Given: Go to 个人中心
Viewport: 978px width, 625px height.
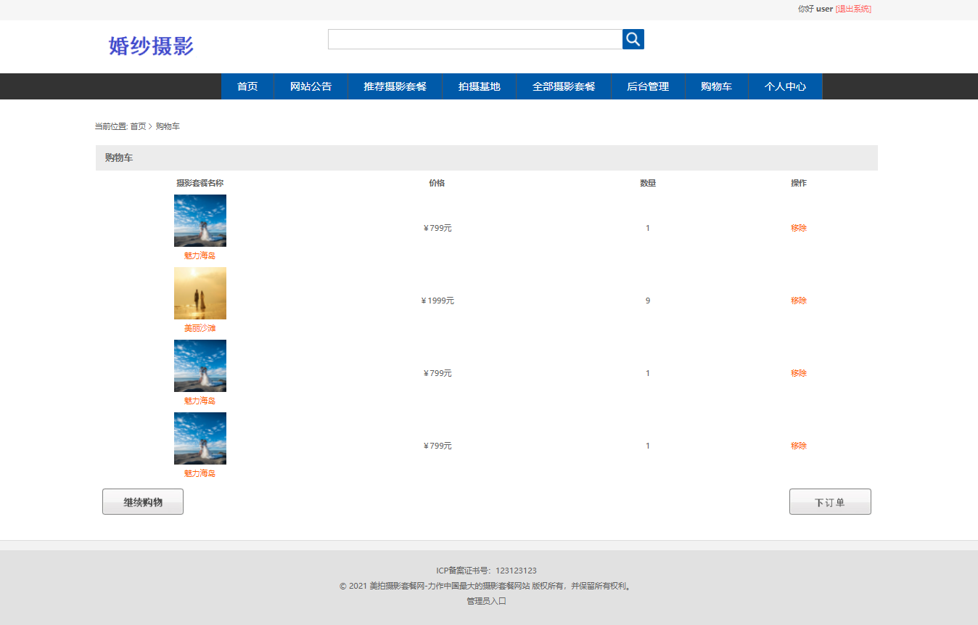Looking at the screenshot, I should 785,86.
